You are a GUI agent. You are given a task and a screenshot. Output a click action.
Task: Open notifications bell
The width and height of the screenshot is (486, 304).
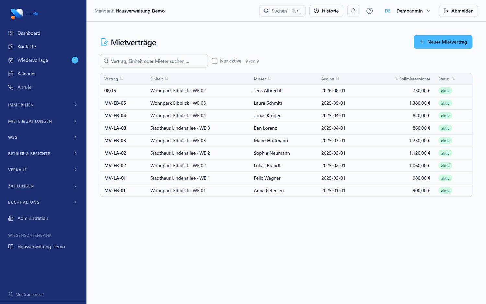coord(353,11)
